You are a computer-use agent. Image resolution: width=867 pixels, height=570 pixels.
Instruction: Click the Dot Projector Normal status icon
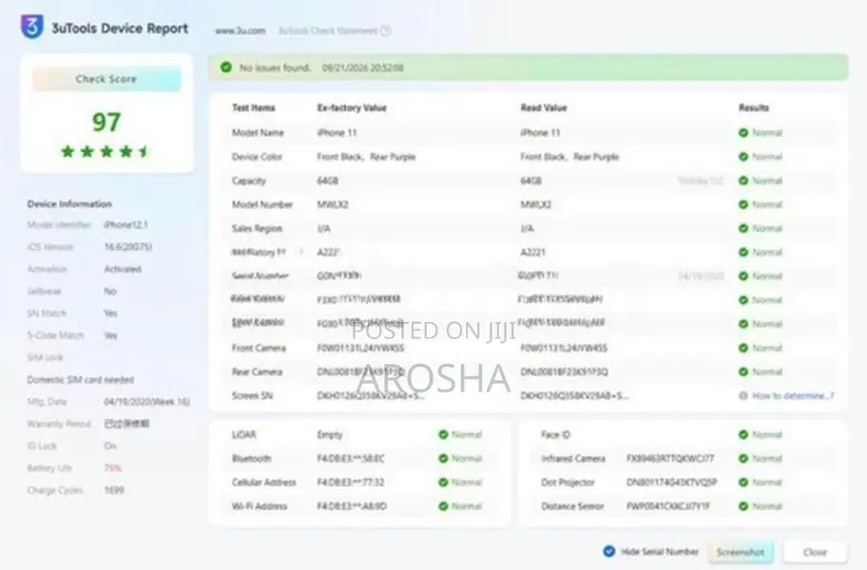743,483
